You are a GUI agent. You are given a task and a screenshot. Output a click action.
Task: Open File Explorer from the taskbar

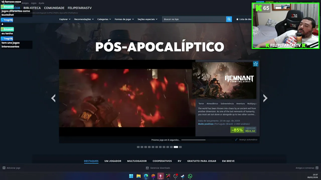tap(138, 176)
